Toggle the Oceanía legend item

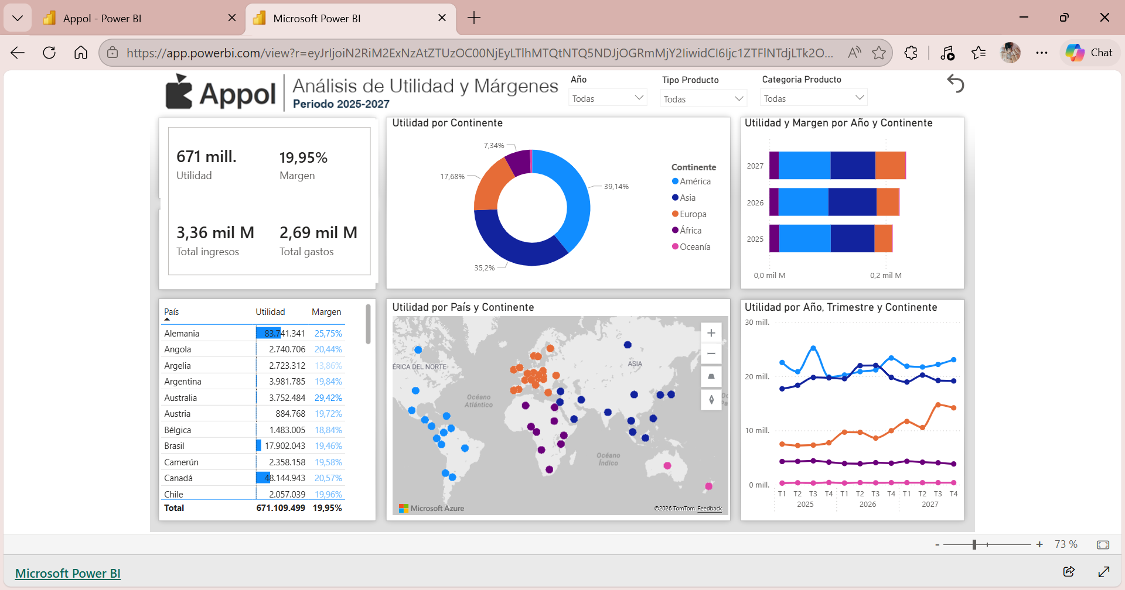[x=691, y=247]
